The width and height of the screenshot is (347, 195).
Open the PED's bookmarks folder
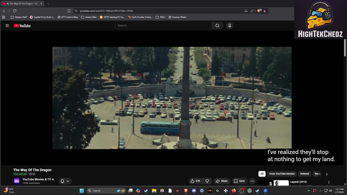[160, 17]
